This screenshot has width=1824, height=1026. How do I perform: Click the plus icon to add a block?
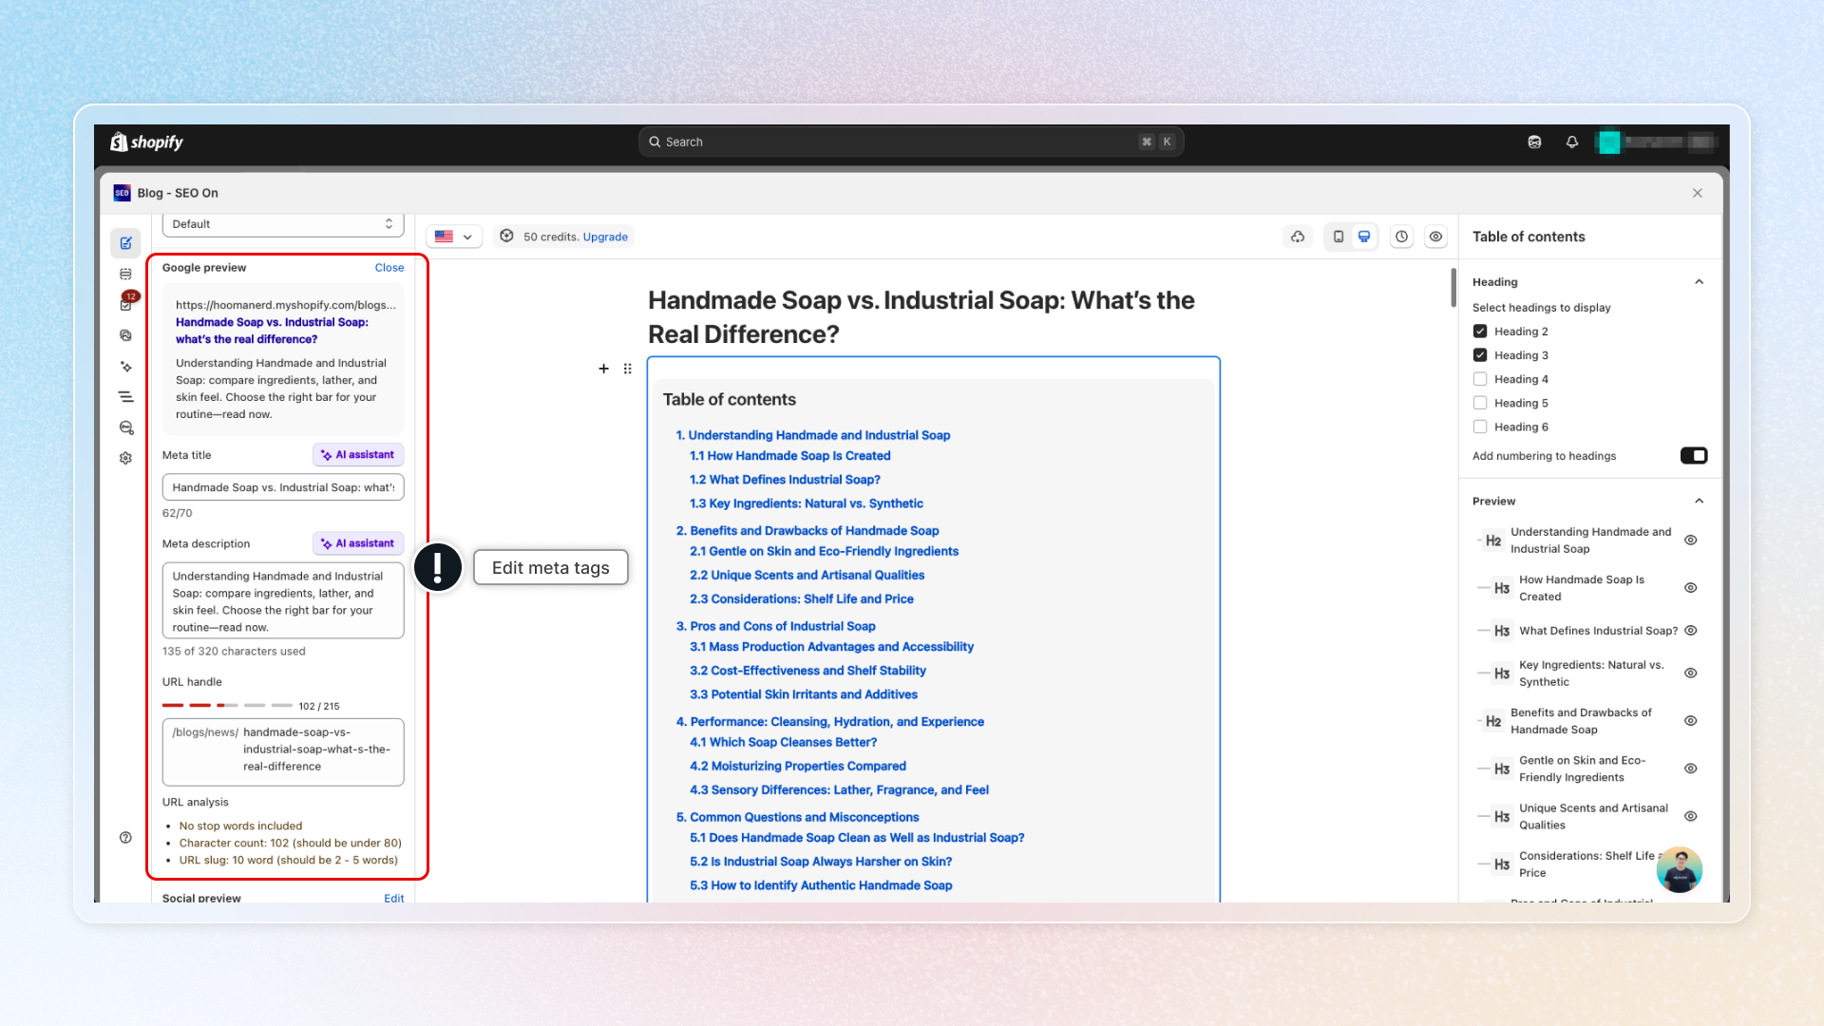point(603,369)
